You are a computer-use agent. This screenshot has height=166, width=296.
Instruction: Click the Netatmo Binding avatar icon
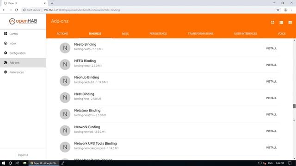65,114
